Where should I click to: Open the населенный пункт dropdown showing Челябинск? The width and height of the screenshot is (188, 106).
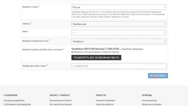point(119,41)
